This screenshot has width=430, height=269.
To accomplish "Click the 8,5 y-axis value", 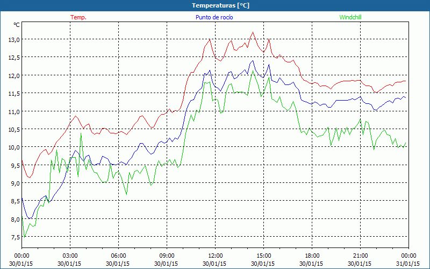I will (x=16, y=201).
